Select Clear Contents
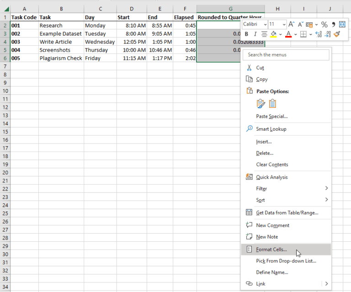Viewport: 351px width, 292px height. pos(286,165)
